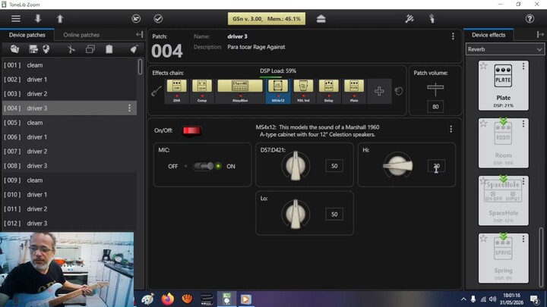This screenshot has height=307, width=547.
Task: Click the G5n device status button
Action: [267, 19]
